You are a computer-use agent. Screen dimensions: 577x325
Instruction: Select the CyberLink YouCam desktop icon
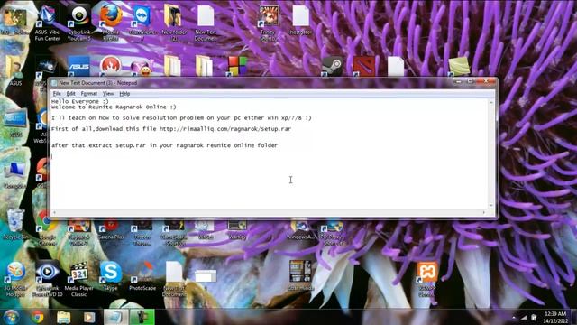tap(78, 23)
